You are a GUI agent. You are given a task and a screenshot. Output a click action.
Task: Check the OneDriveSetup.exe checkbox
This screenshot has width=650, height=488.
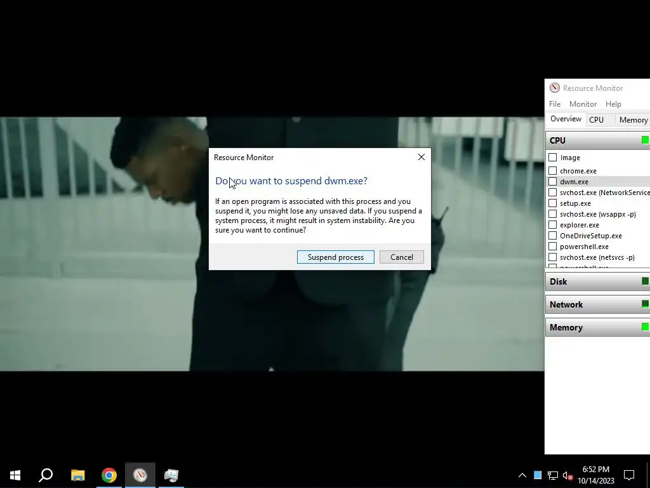(x=553, y=235)
